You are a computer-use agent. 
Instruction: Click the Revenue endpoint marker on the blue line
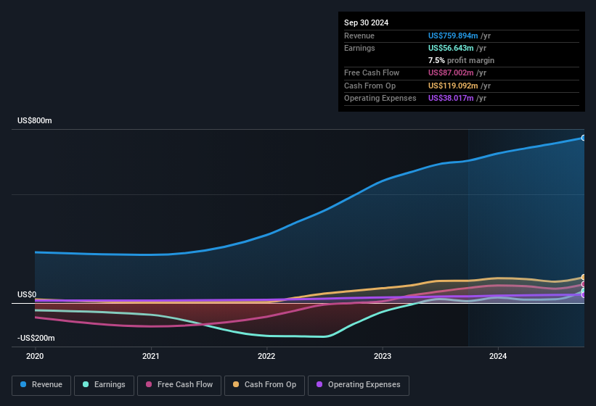pyautogui.click(x=584, y=138)
